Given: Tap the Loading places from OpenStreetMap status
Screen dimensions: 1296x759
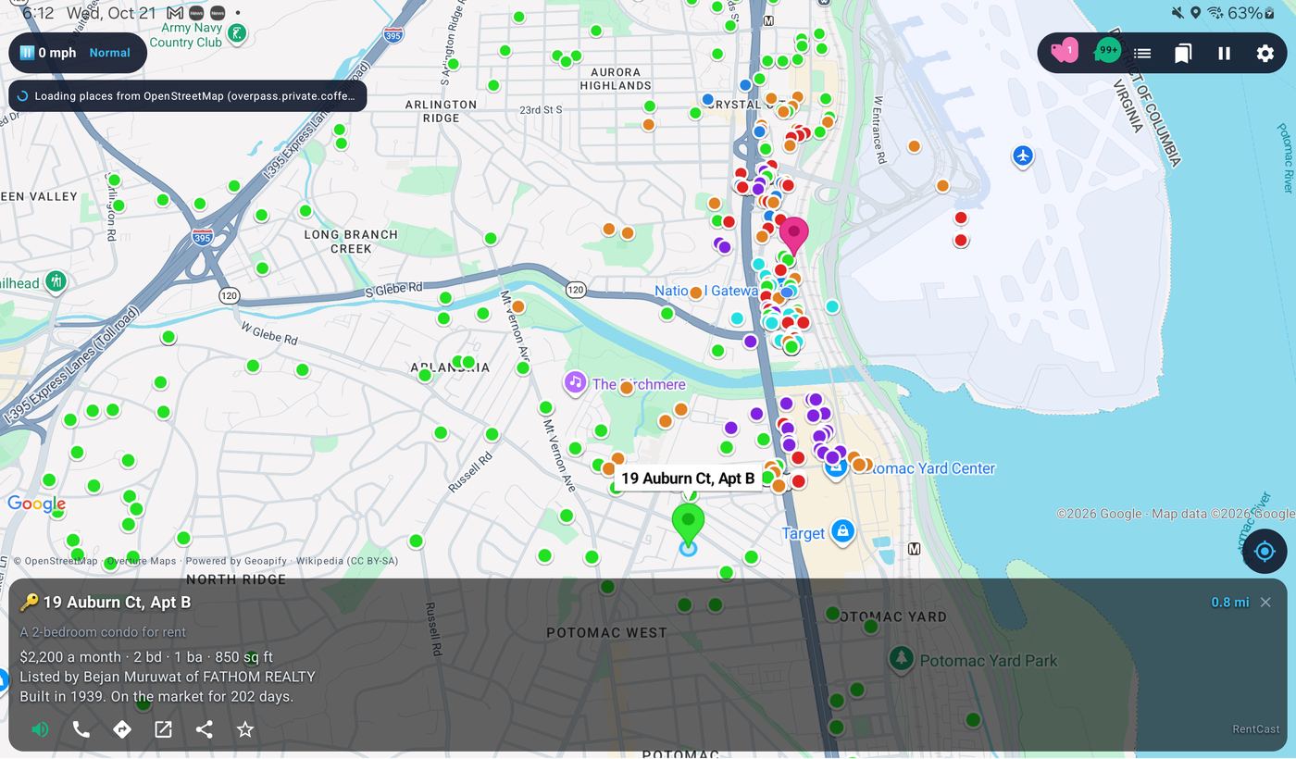Looking at the screenshot, I should point(188,96).
